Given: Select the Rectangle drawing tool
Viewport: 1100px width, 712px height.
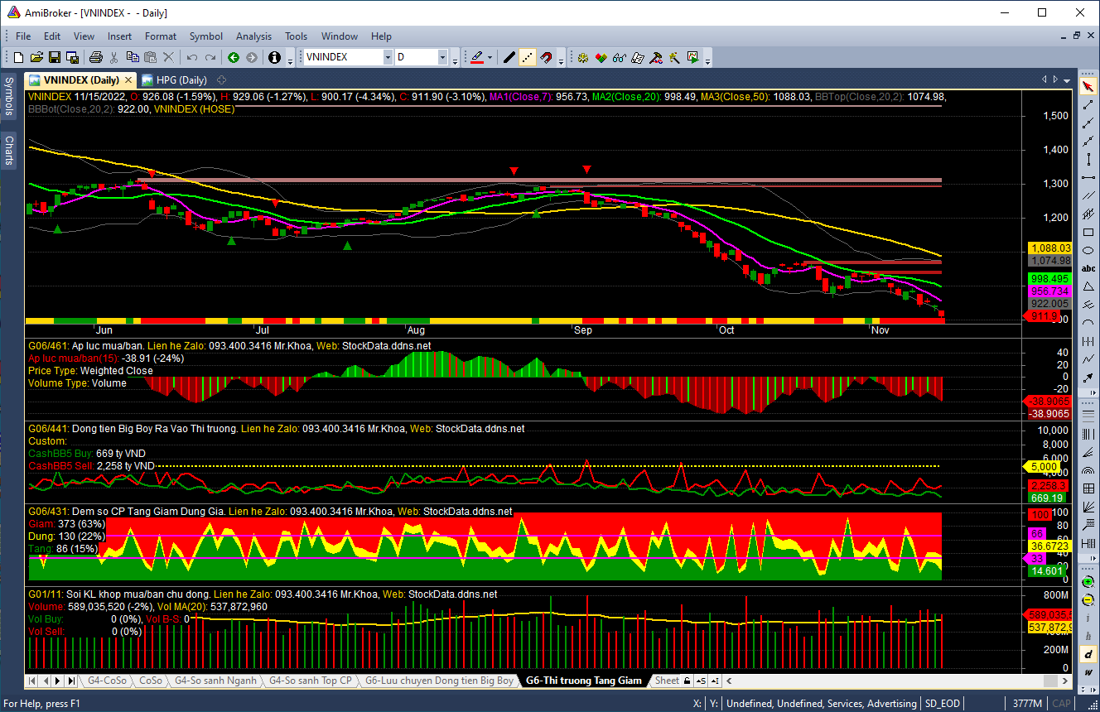Looking at the screenshot, I should coord(1088,231).
